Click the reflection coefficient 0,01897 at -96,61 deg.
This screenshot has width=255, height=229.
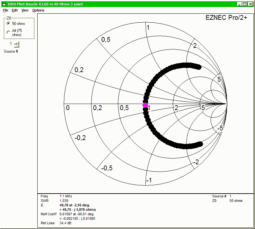77,214
